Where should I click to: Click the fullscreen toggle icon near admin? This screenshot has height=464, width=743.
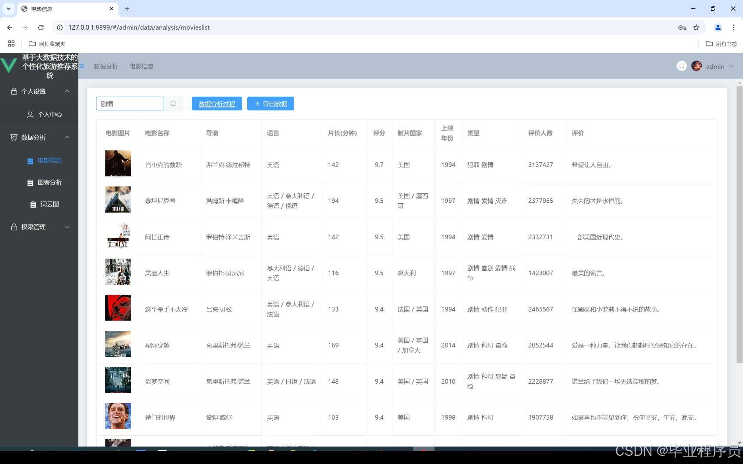682,66
